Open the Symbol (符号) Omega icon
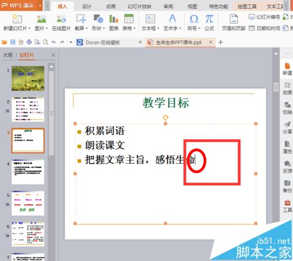 [194, 19]
